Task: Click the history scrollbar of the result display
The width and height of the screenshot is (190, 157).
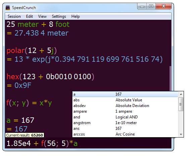Action: (x=170, y=78)
